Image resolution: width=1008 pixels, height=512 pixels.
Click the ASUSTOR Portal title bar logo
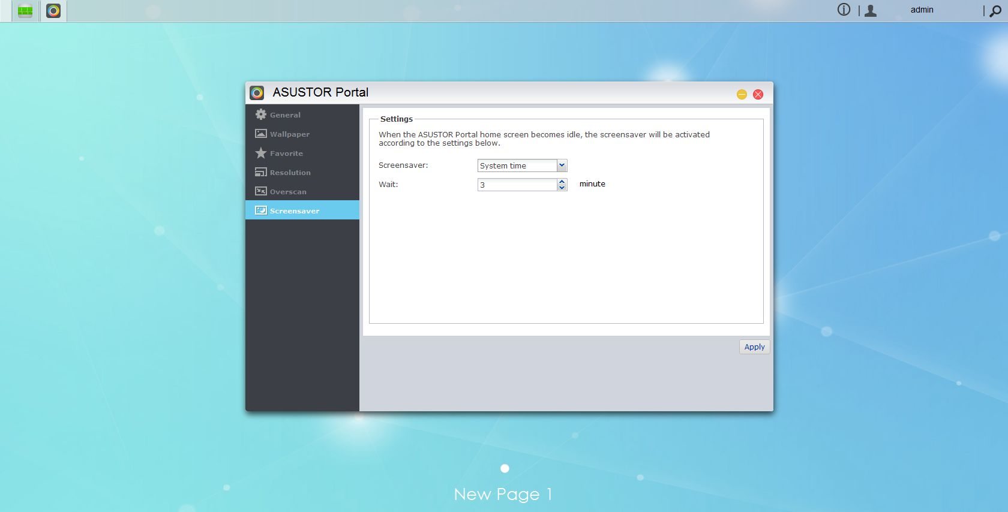pos(257,92)
